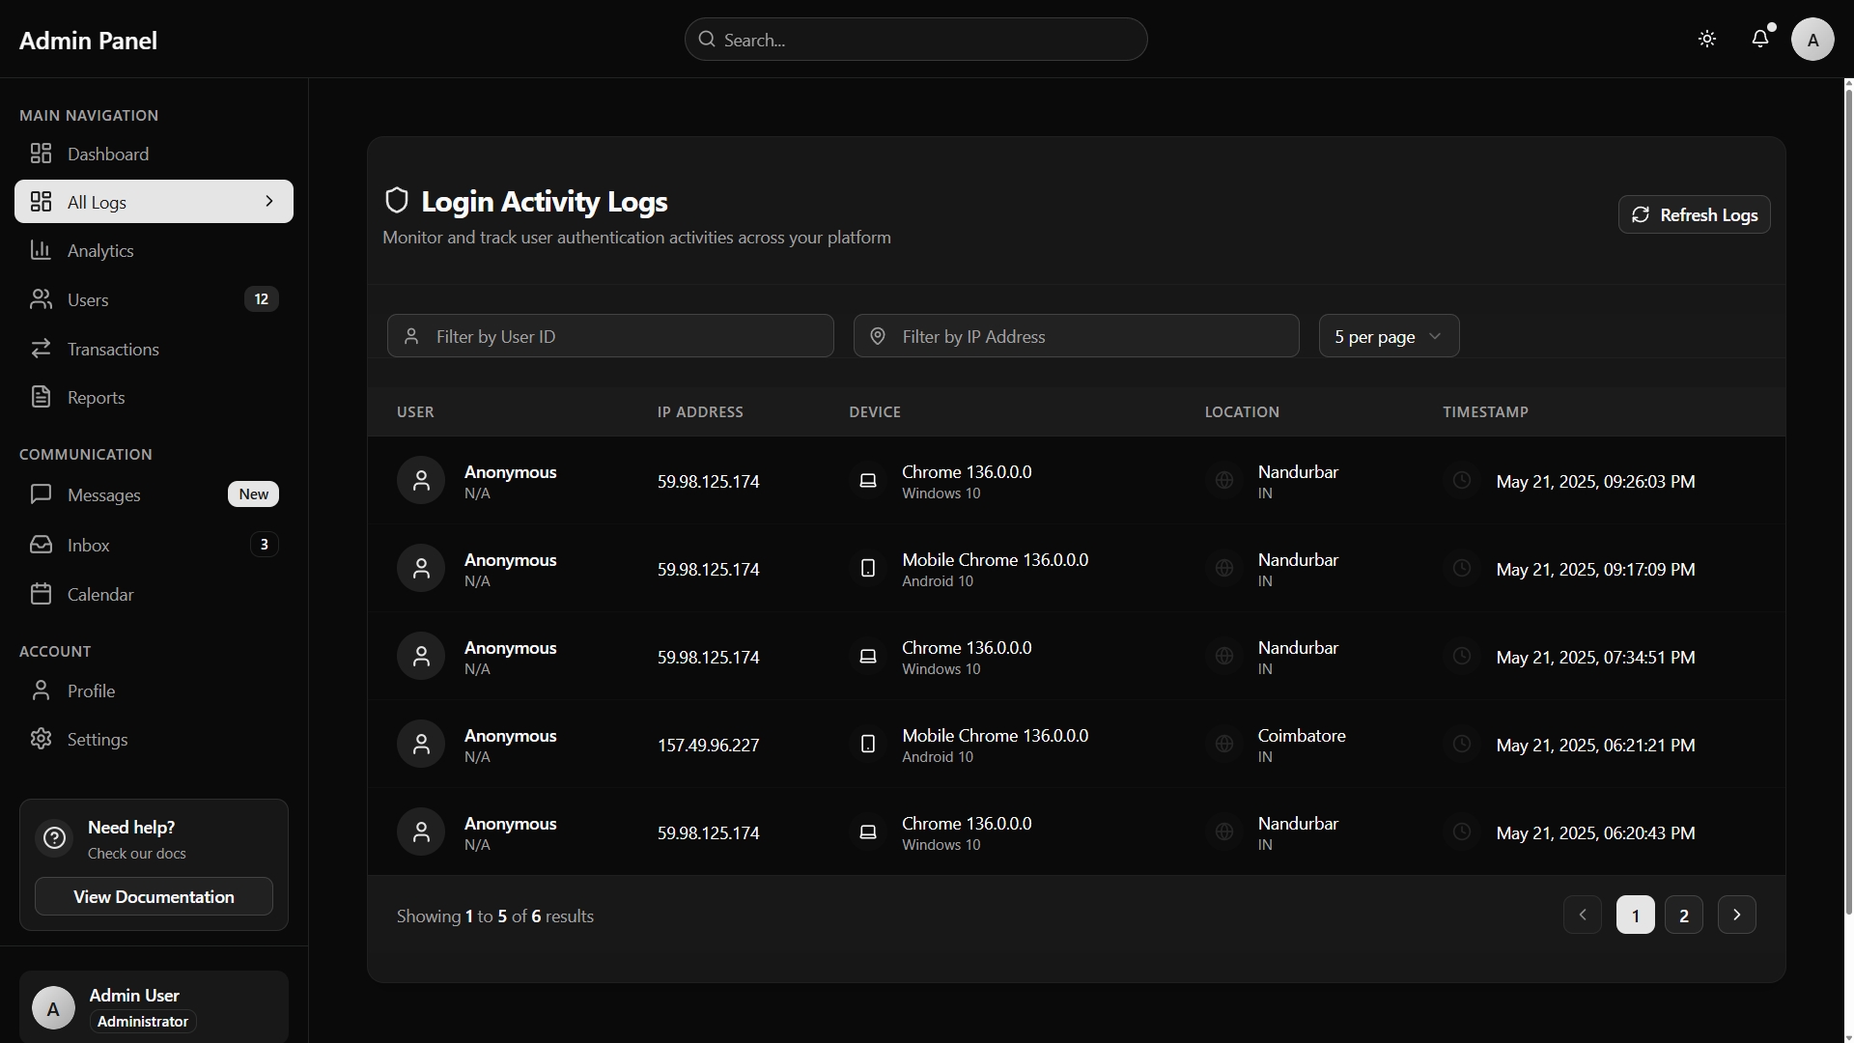Screen dimensions: 1854x1043
Task: Expand the All Logs chevron
Action: 269,201
